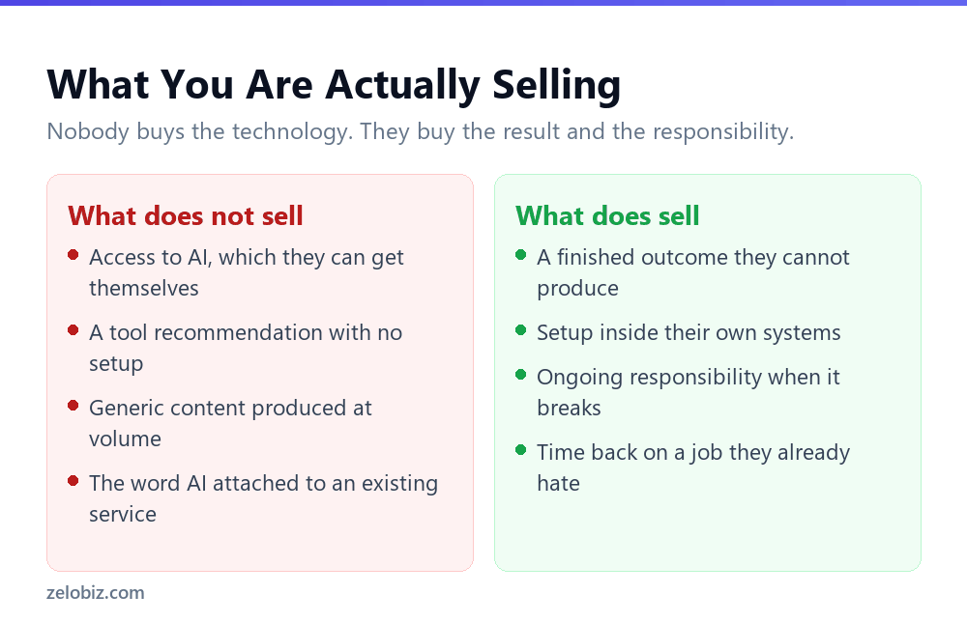Click the red bullet beside 'Generic content produced'
The image size is (967, 623).
[73, 406]
